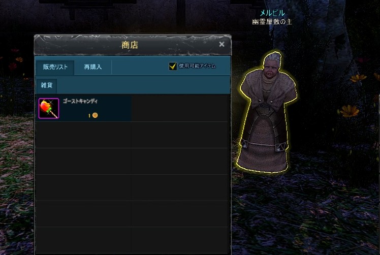Select the Ghost Candy lollipop item icon
This screenshot has width=380, height=255.
[49, 108]
